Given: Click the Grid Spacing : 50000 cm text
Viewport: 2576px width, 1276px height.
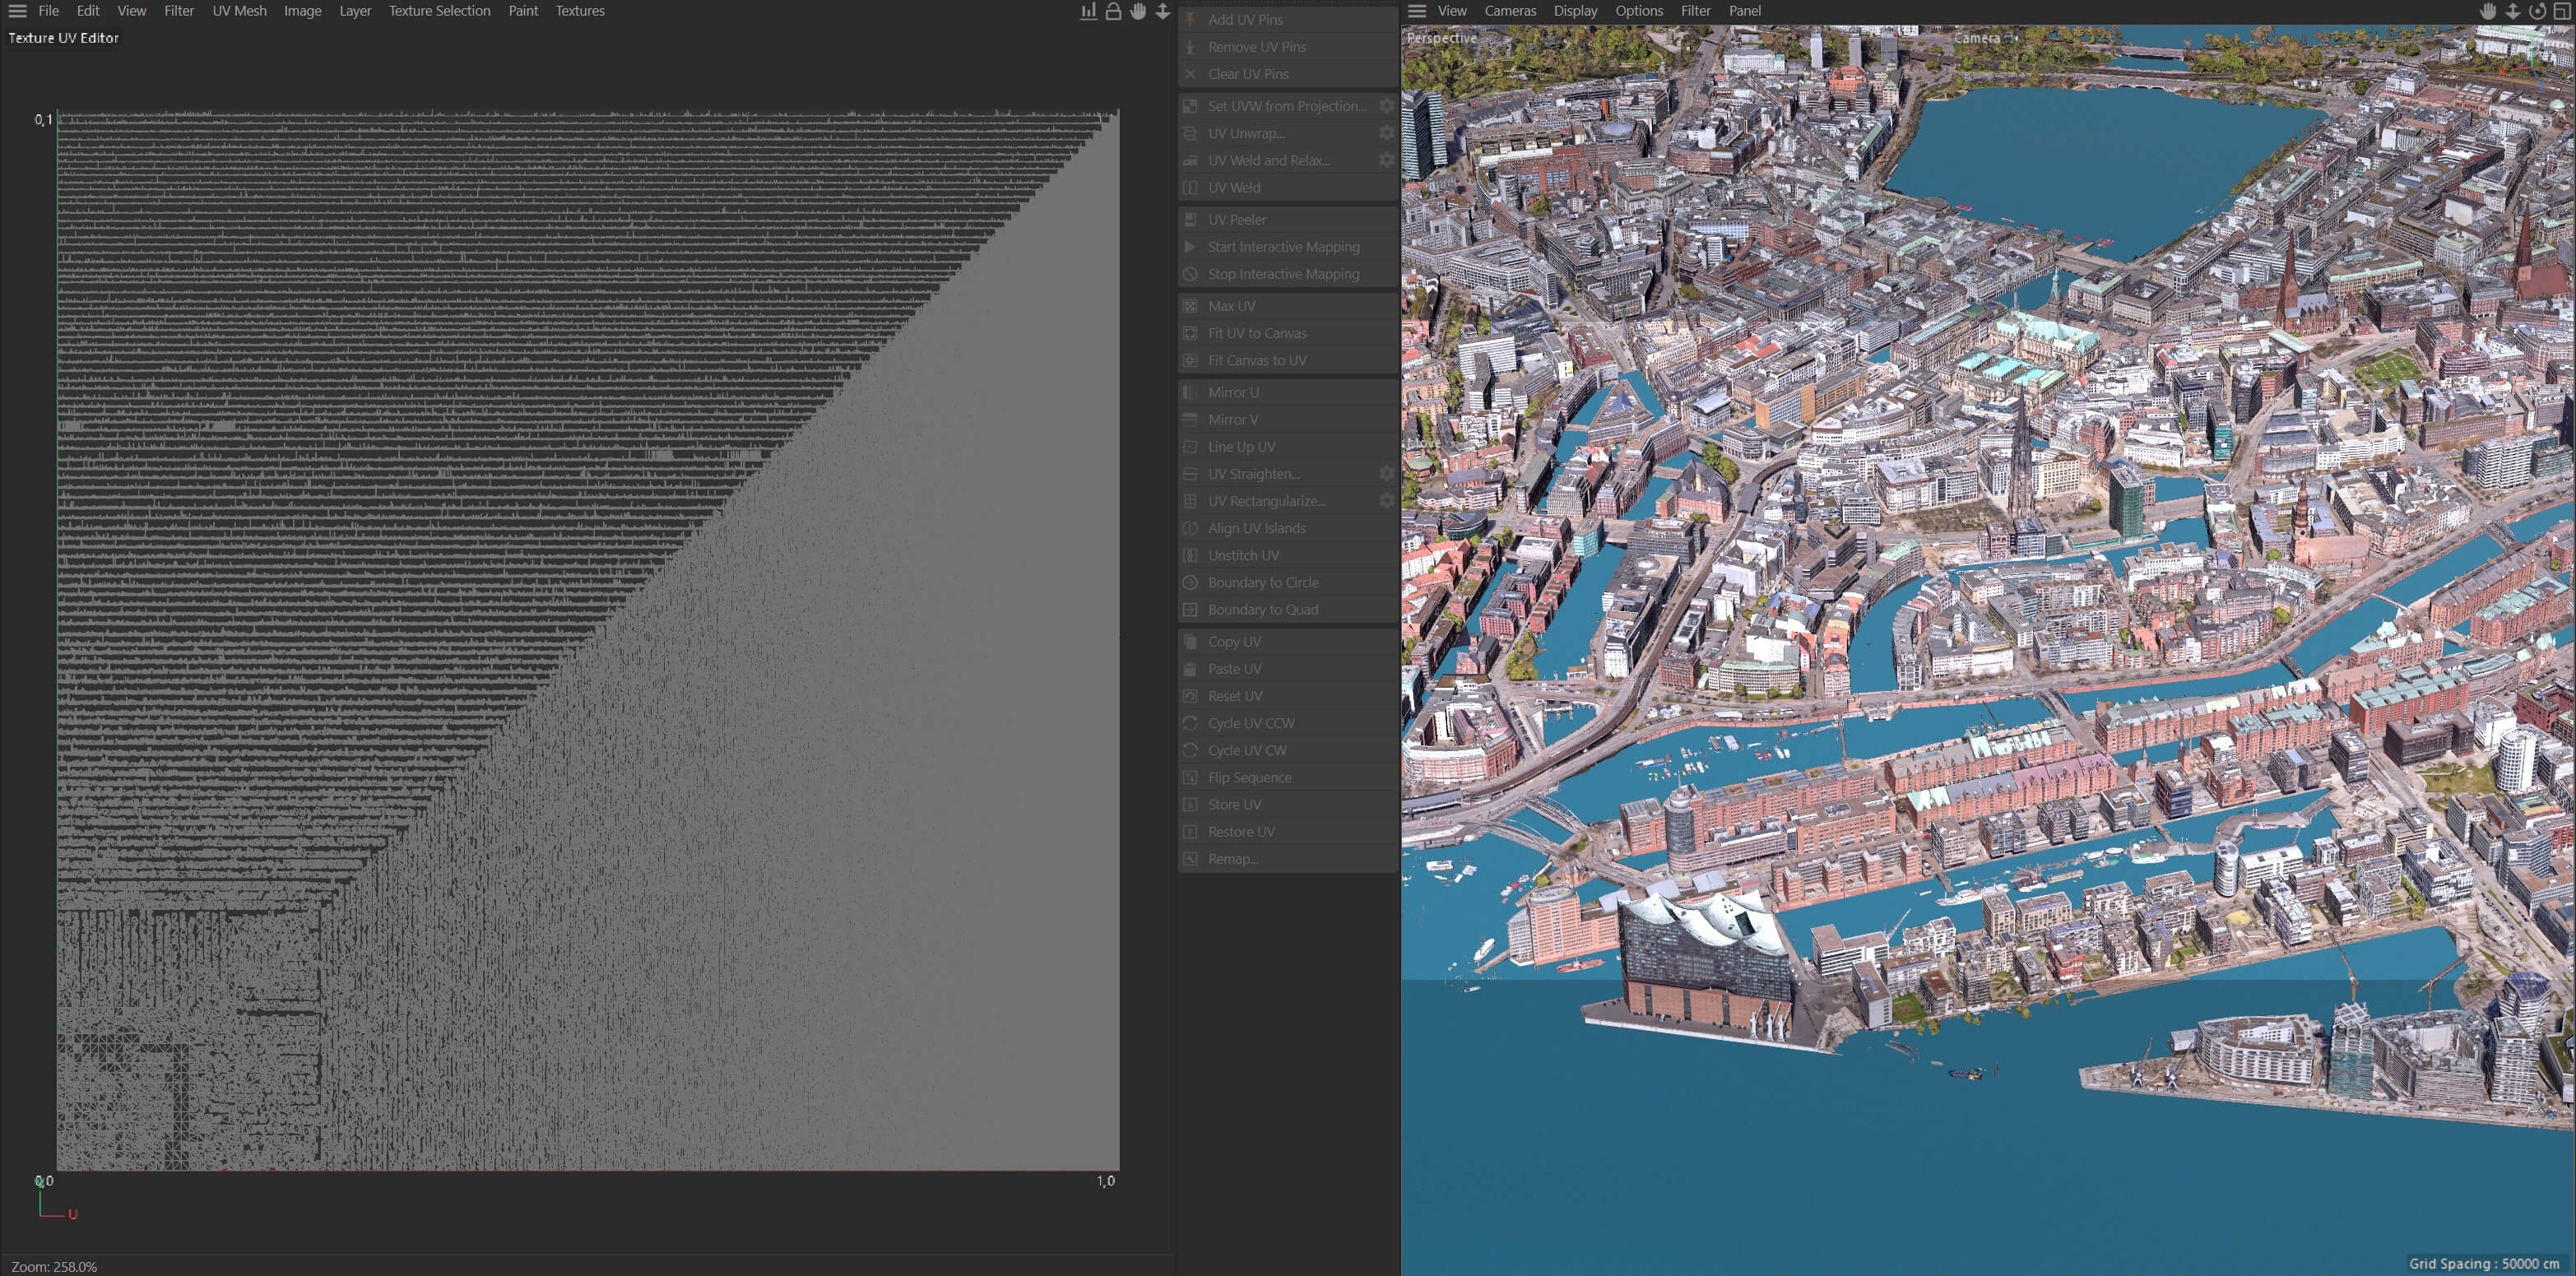Looking at the screenshot, I should coord(2484,1264).
